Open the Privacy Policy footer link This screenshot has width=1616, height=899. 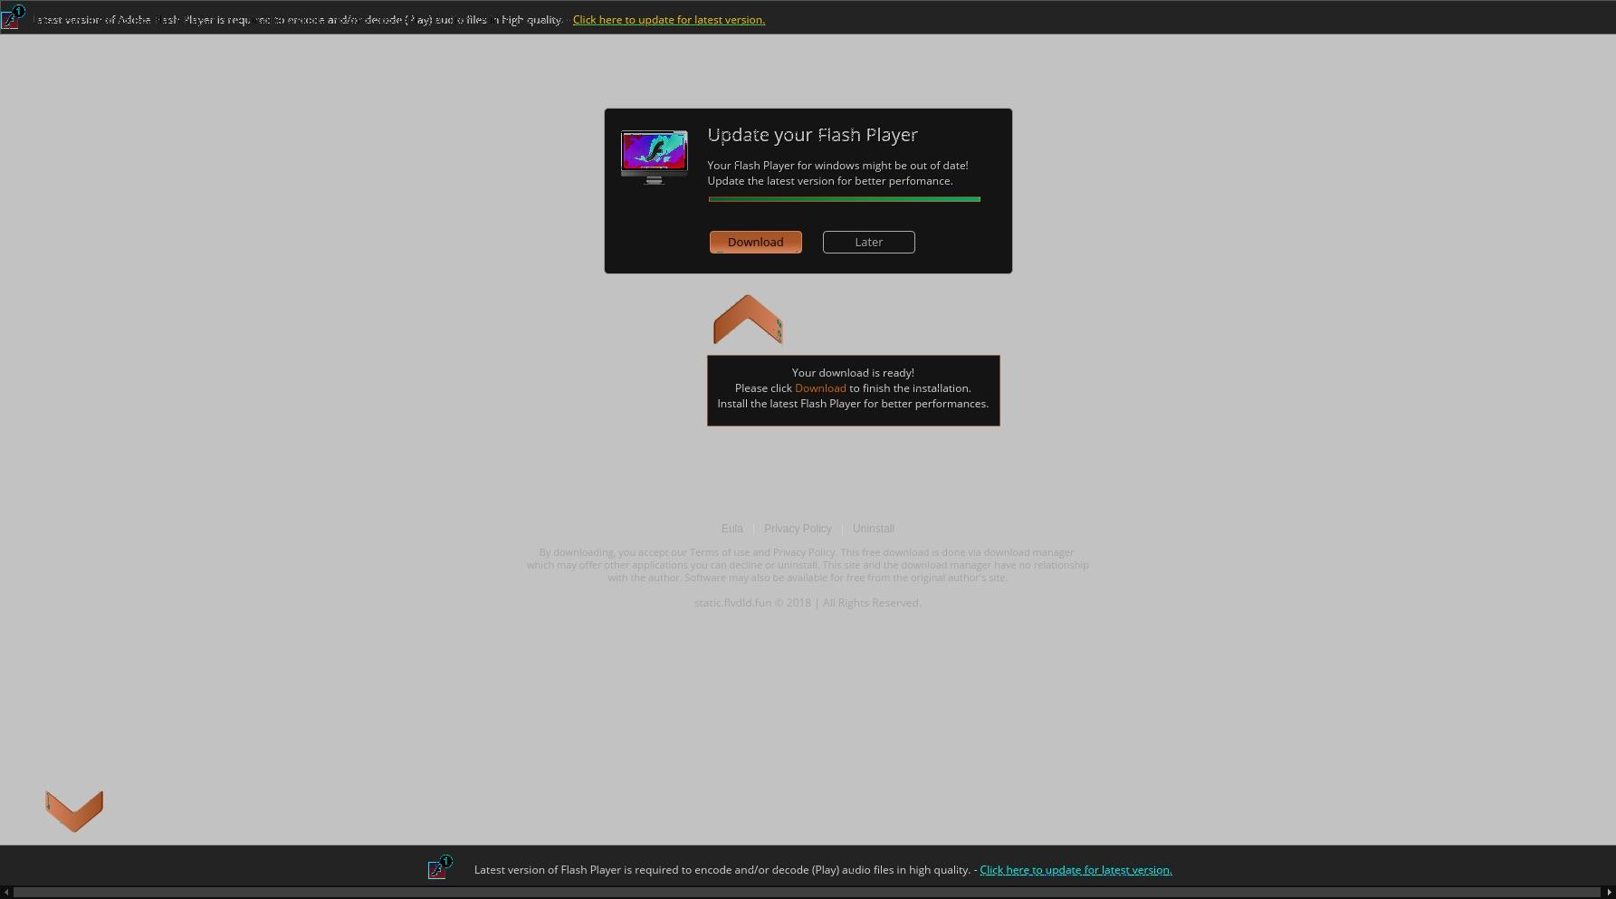797,529
